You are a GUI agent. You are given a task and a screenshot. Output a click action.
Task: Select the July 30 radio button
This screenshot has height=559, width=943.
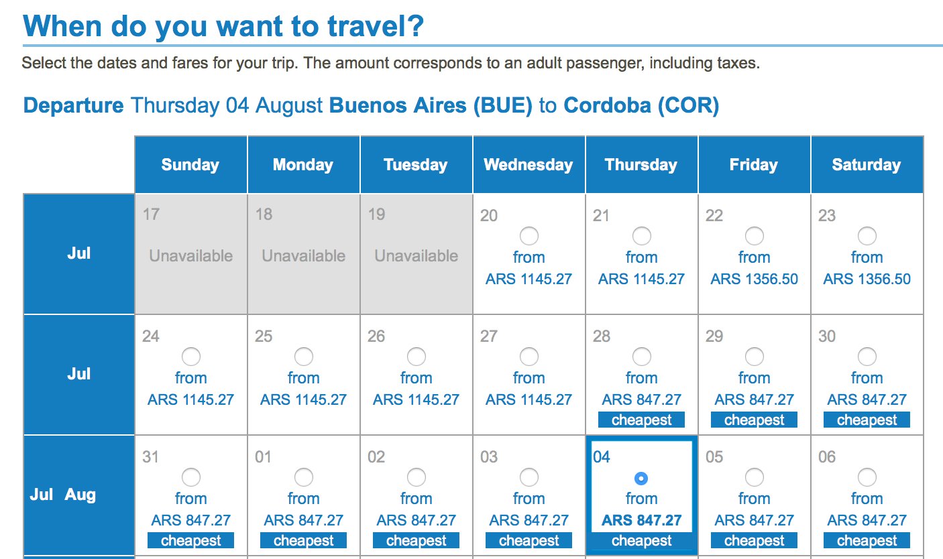coord(867,357)
